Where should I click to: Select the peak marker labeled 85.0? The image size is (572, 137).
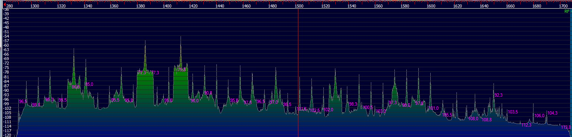click(89, 84)
